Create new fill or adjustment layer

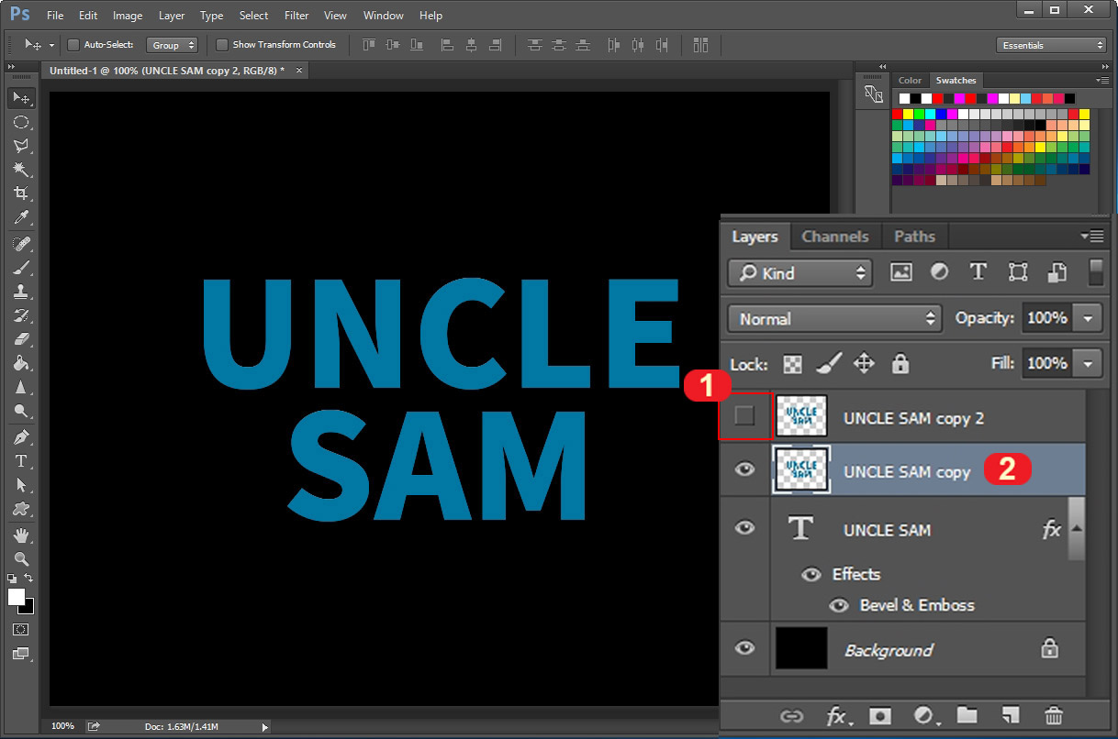click(924, 716)
